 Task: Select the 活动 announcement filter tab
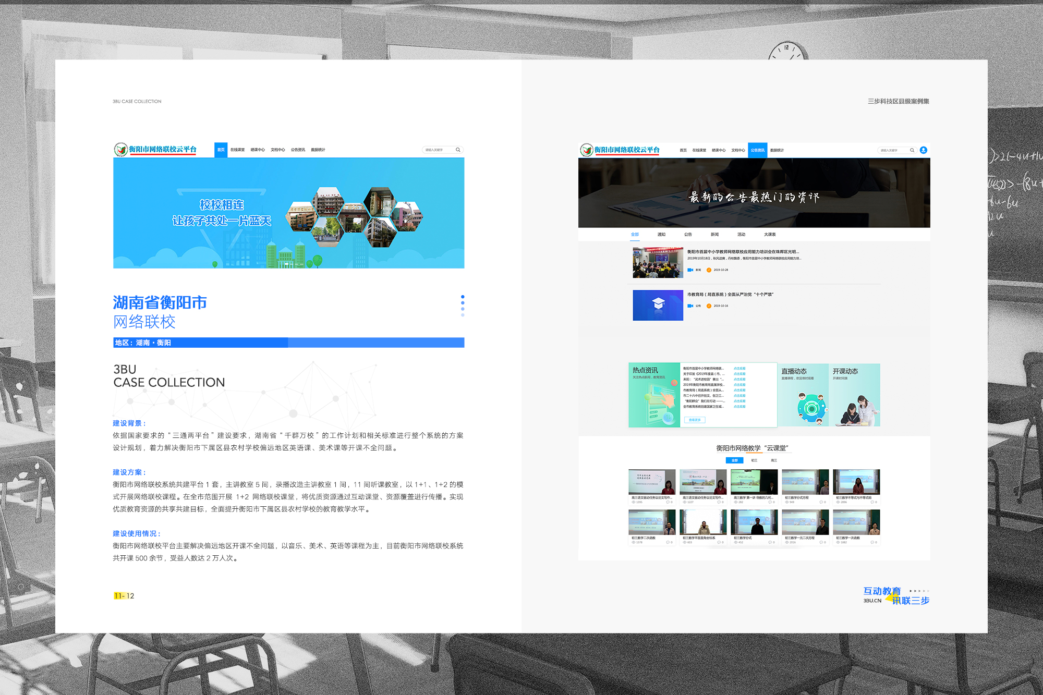pos(741,235)
